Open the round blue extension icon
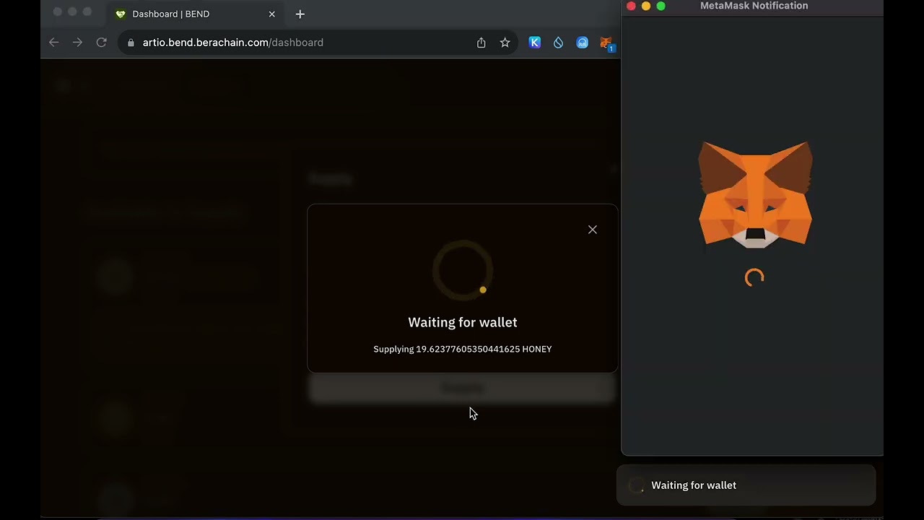This screenshot has height=520, width=924. click(583, 43)
